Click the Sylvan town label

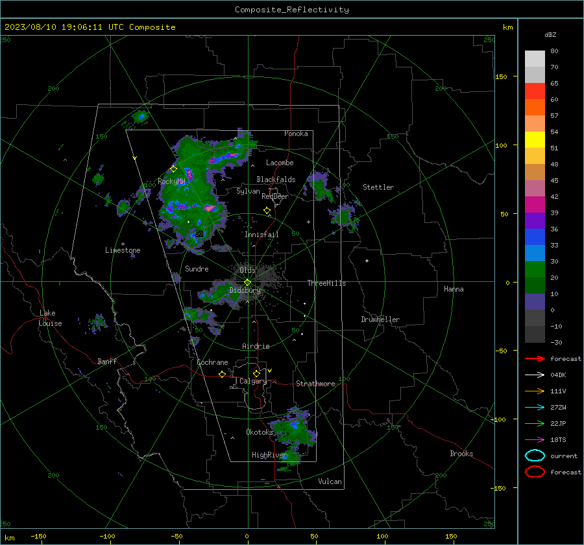tap(248, 191)
